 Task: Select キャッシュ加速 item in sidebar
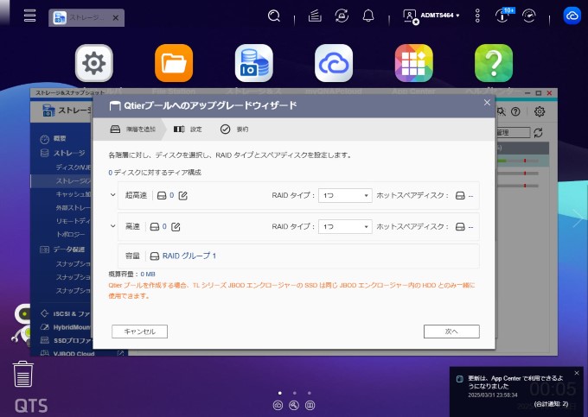coord(73,194)
